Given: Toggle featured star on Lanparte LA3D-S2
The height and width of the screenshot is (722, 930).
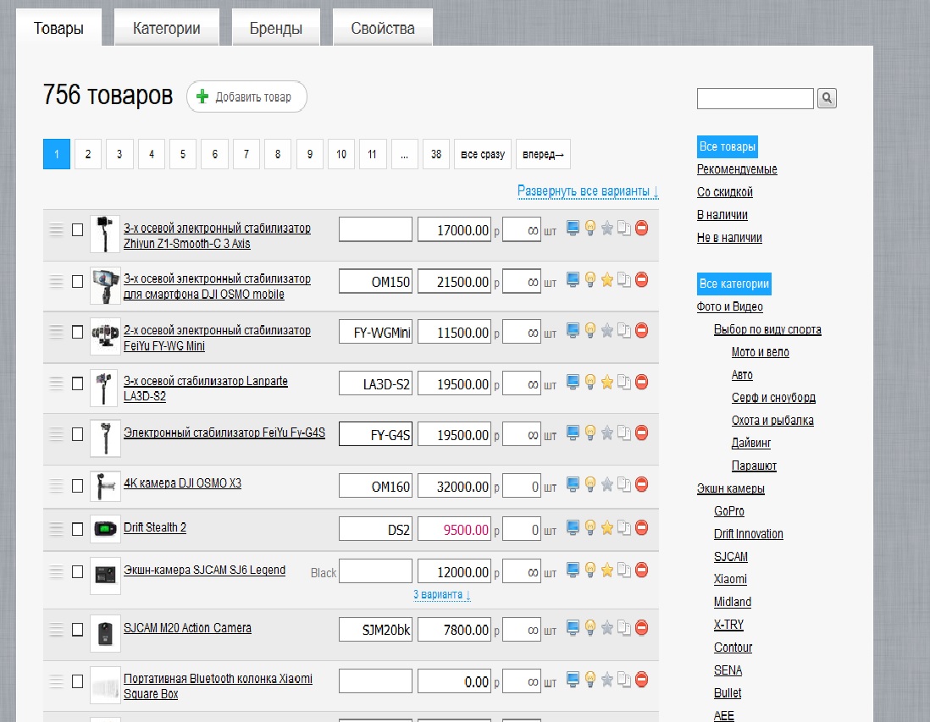Looking at the screenshot, I should [x=606, y=382].
